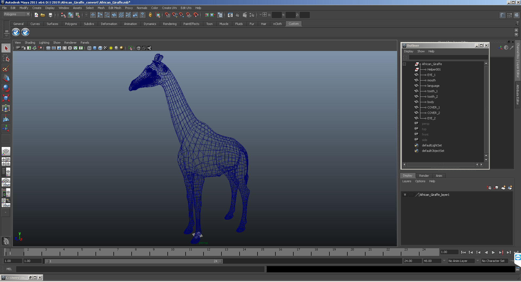Activate the Paint Selection tool

pyautogui.click(x=6, y=68)
